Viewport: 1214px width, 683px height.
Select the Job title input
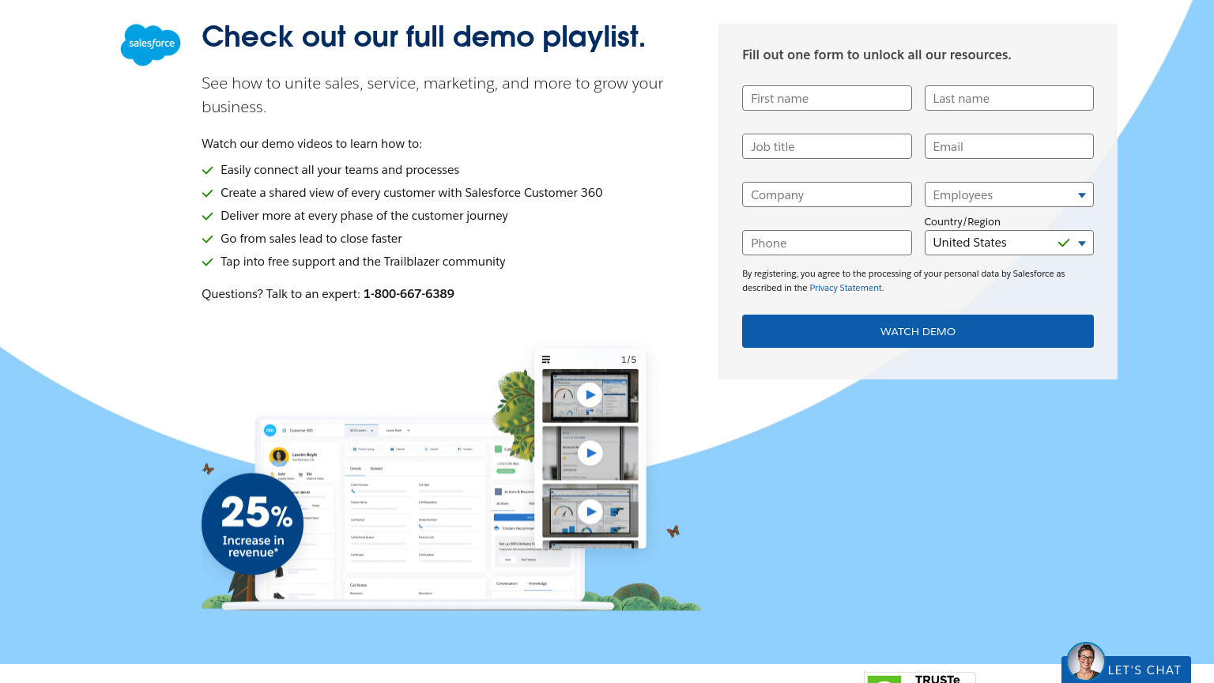click(827, 146)
